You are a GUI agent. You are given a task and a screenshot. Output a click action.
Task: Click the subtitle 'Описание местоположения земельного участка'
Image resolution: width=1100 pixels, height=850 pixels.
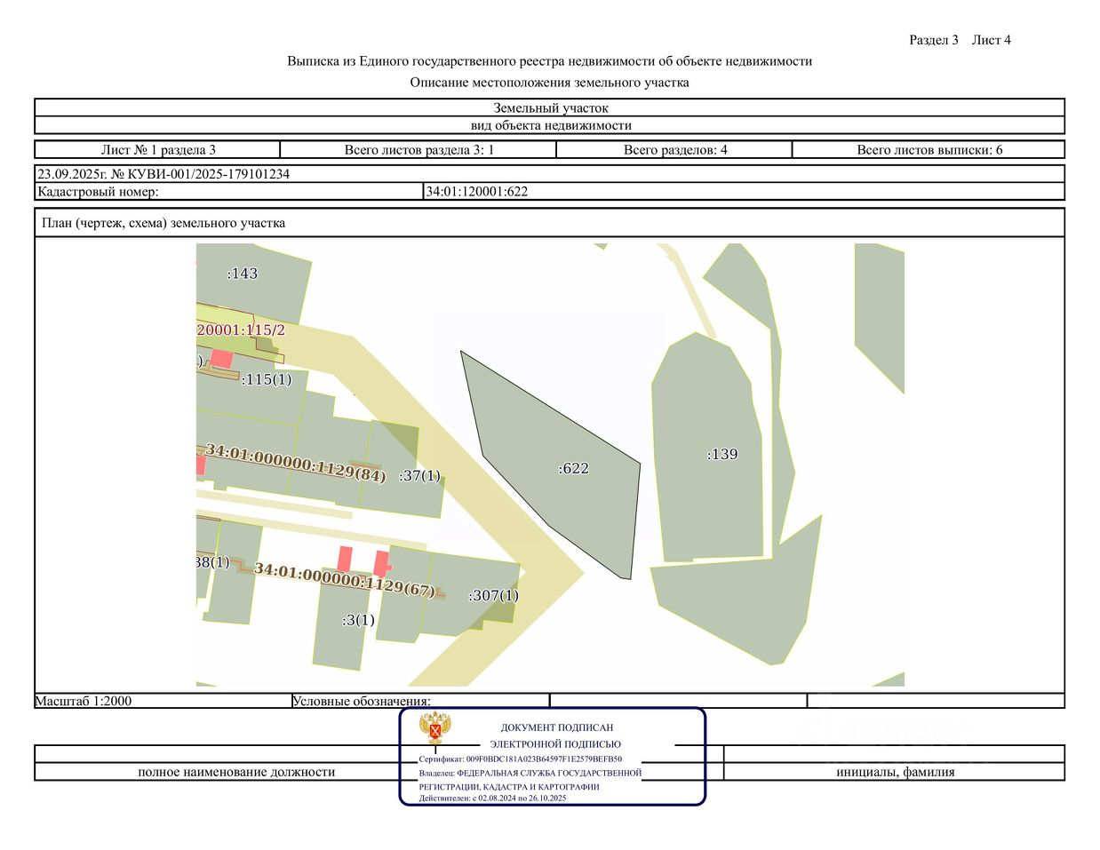pos(550,82)
